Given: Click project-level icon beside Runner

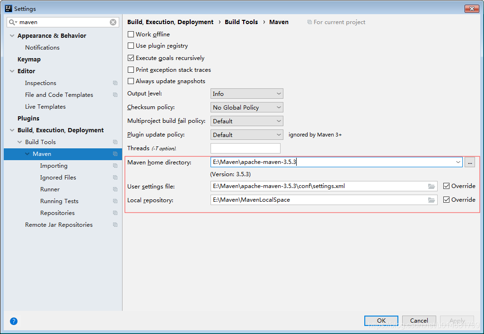Looking at the screenshot, I should pos(115,189).
